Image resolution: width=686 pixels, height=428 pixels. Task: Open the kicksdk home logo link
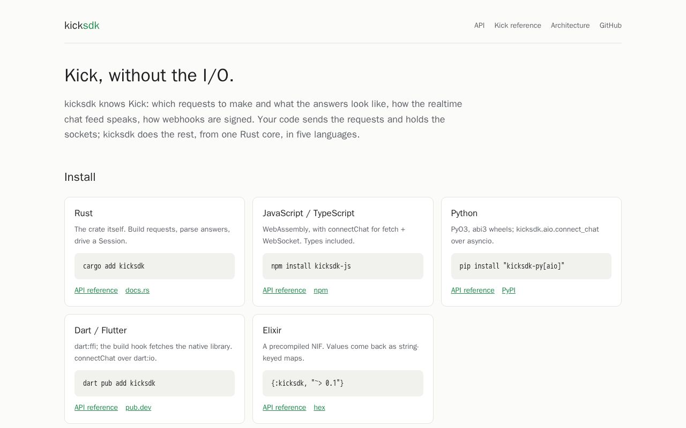[82, 26]
